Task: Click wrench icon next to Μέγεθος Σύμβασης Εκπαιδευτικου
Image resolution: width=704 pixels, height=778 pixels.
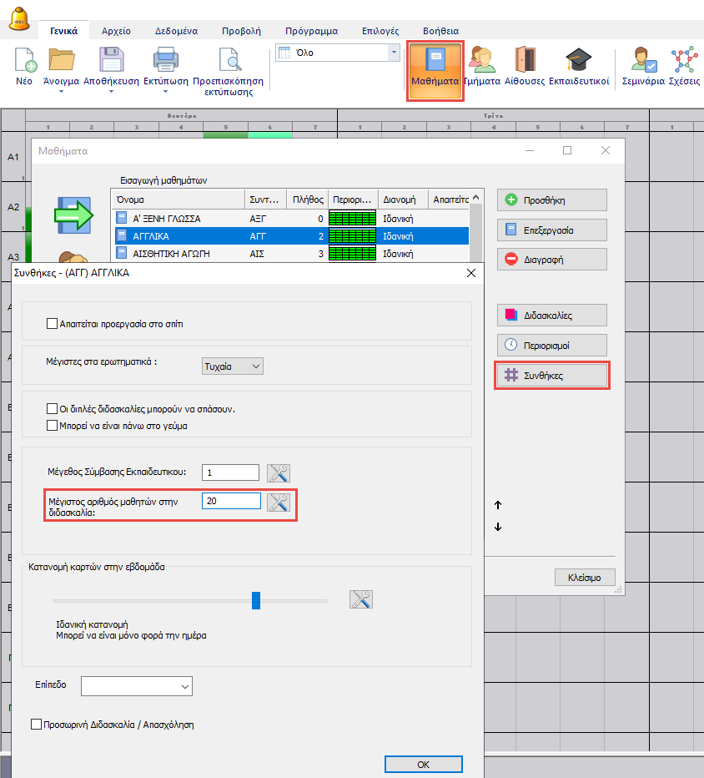Action: click(278, 472)
